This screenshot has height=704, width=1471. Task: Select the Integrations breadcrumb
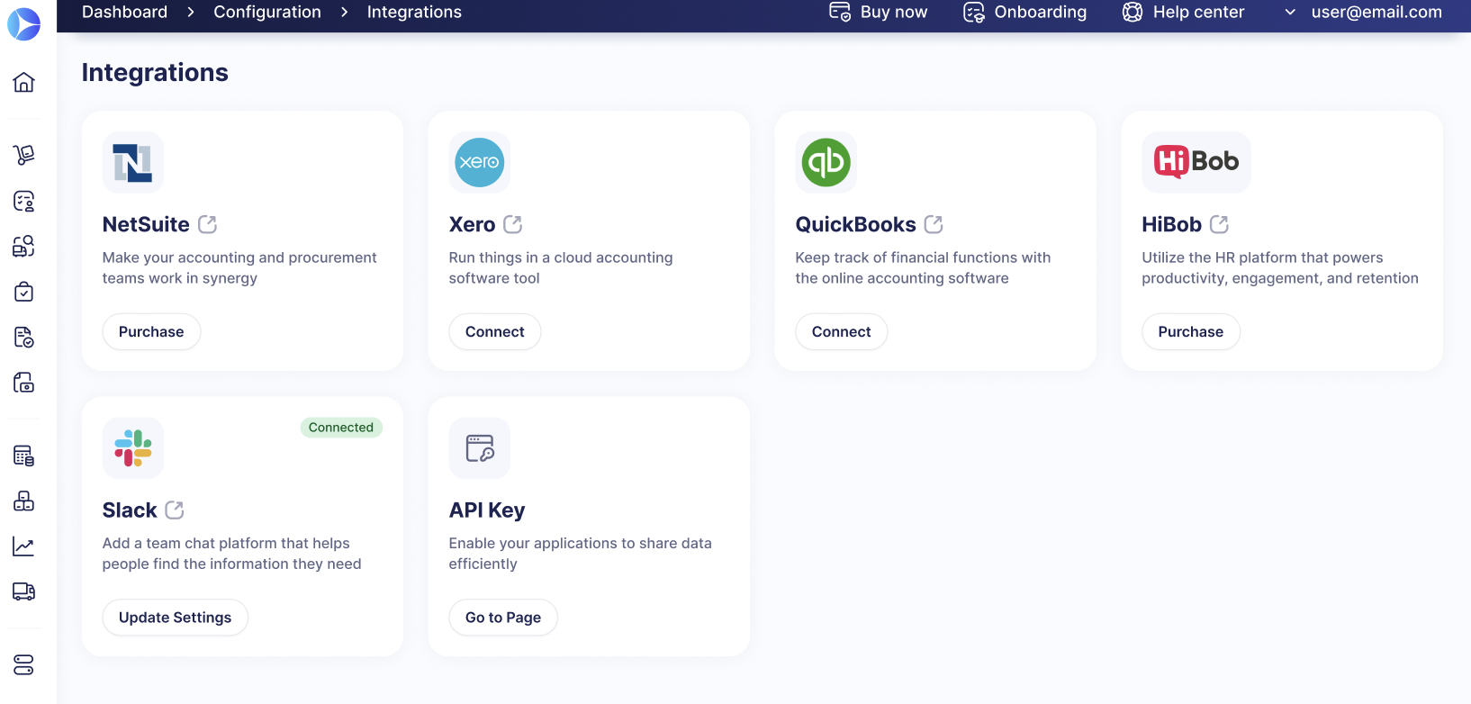tap(414, 12)
